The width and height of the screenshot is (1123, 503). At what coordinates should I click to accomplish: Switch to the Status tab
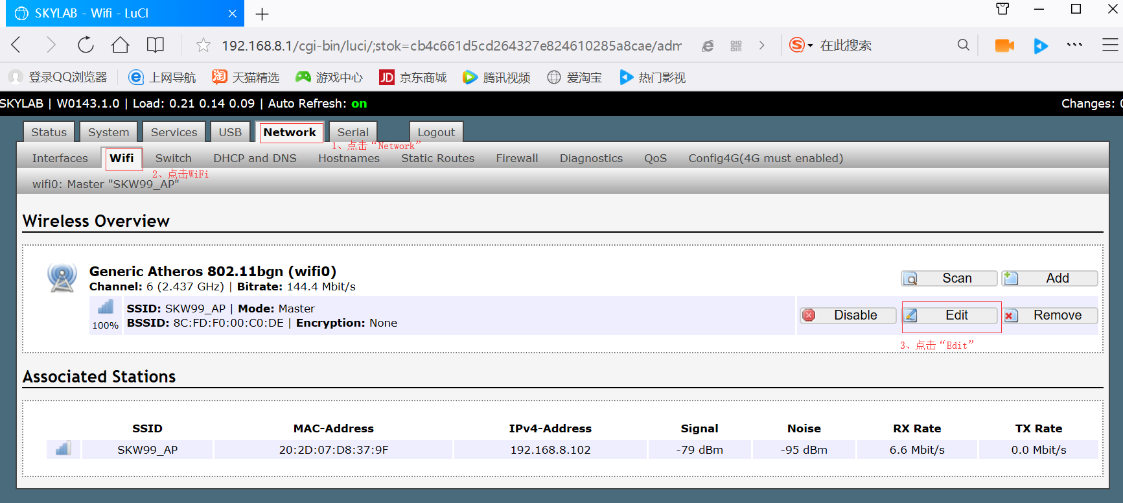coord(49,132)
